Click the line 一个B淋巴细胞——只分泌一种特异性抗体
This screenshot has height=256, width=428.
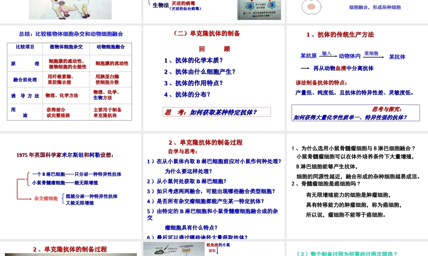click(77, 174)
